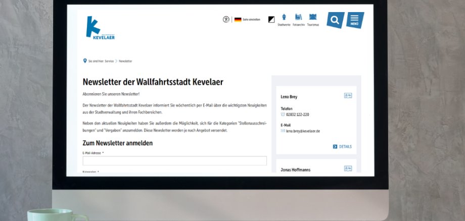Email lena.brey@kevelaer.de
The image size is (465, 221).
click(x=303, y=131)
